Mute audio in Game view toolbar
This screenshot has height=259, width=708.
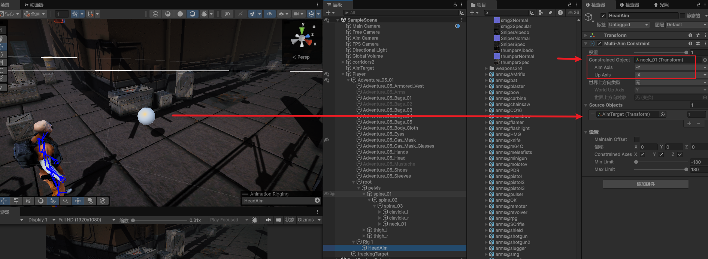click(x=269, y=220)
